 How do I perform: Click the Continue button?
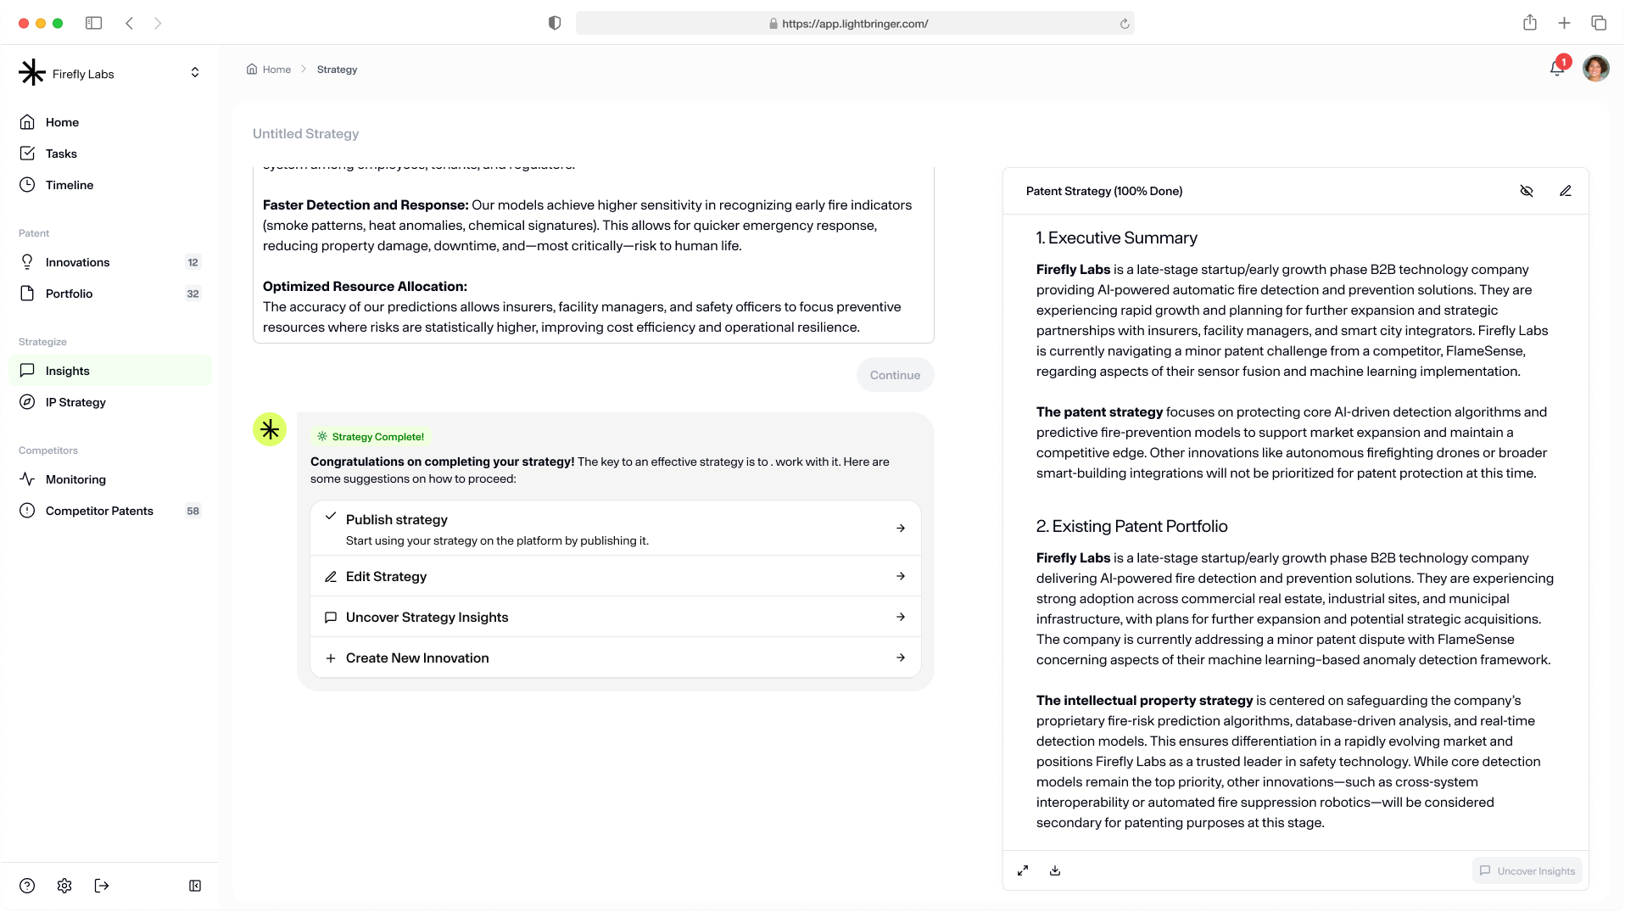coord(895,375)
